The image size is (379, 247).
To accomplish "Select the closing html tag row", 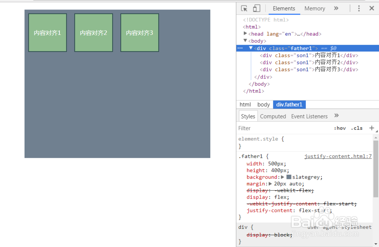I will pos(254,91).
